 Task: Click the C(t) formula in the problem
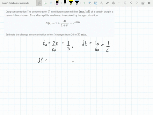click(63, 23)
